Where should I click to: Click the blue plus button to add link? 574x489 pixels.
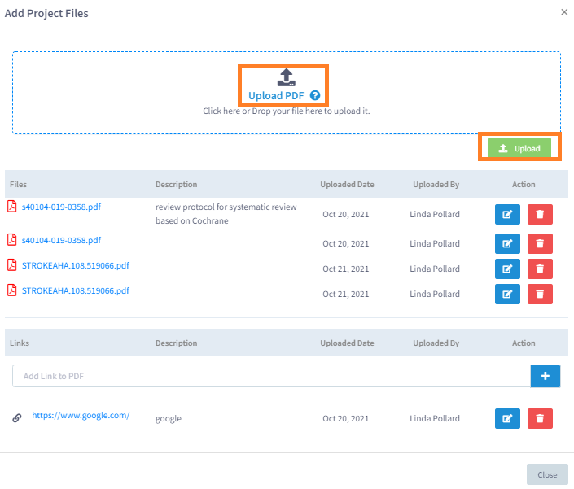[546, 376]
